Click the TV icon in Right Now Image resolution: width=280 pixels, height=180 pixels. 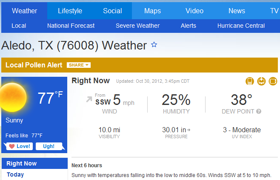(x=273, y=81)
